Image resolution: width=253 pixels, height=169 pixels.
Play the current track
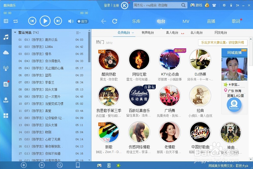45,21
